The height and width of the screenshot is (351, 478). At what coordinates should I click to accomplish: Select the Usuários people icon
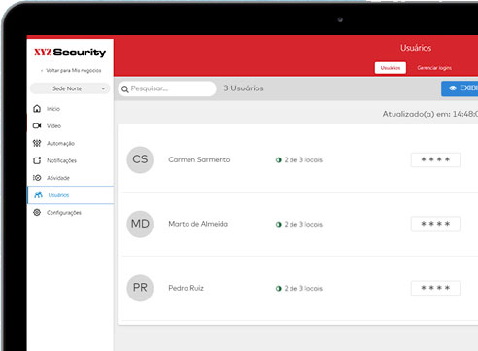38,194
